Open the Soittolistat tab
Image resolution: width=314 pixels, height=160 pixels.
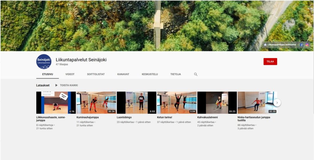[x=96, y=74]
